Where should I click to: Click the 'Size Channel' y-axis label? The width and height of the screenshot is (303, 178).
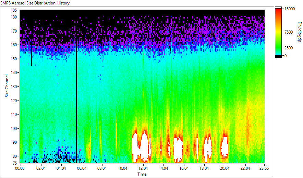pos(7,86)
